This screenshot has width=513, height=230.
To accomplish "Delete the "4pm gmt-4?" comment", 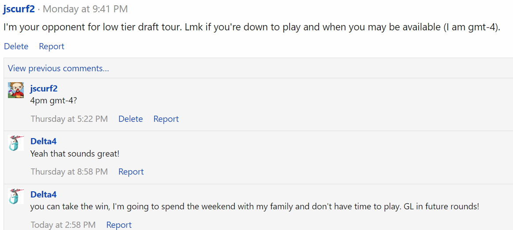I will click(x=130, y=119).
